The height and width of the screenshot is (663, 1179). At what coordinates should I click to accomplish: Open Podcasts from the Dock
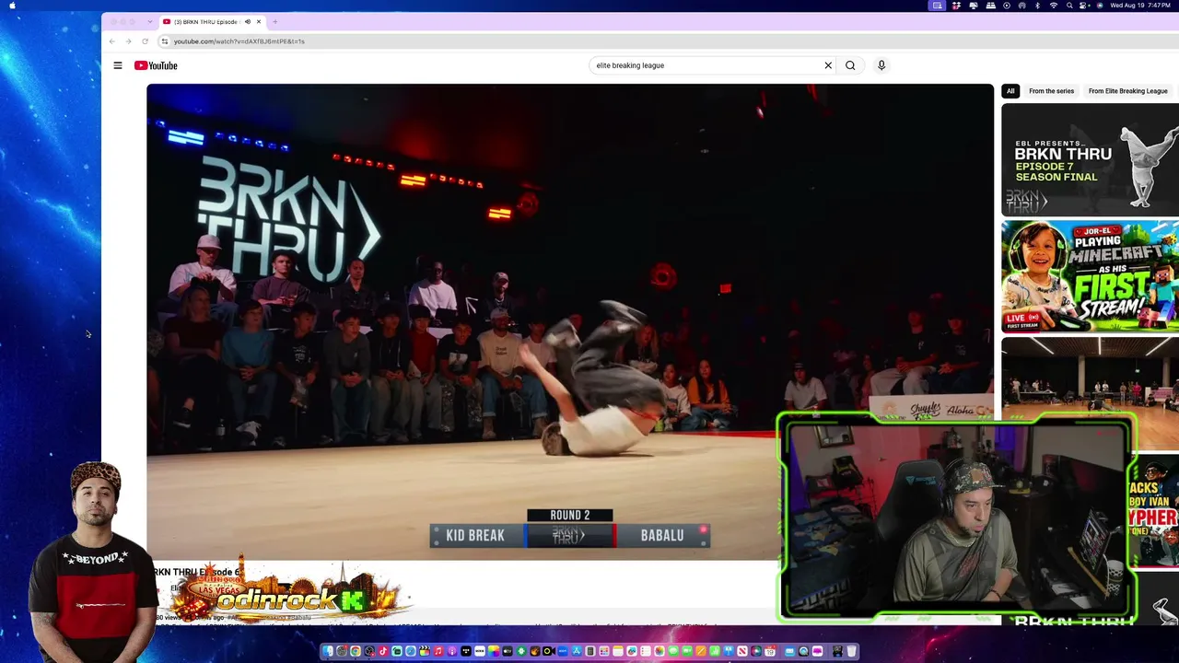tap(452, 652)
